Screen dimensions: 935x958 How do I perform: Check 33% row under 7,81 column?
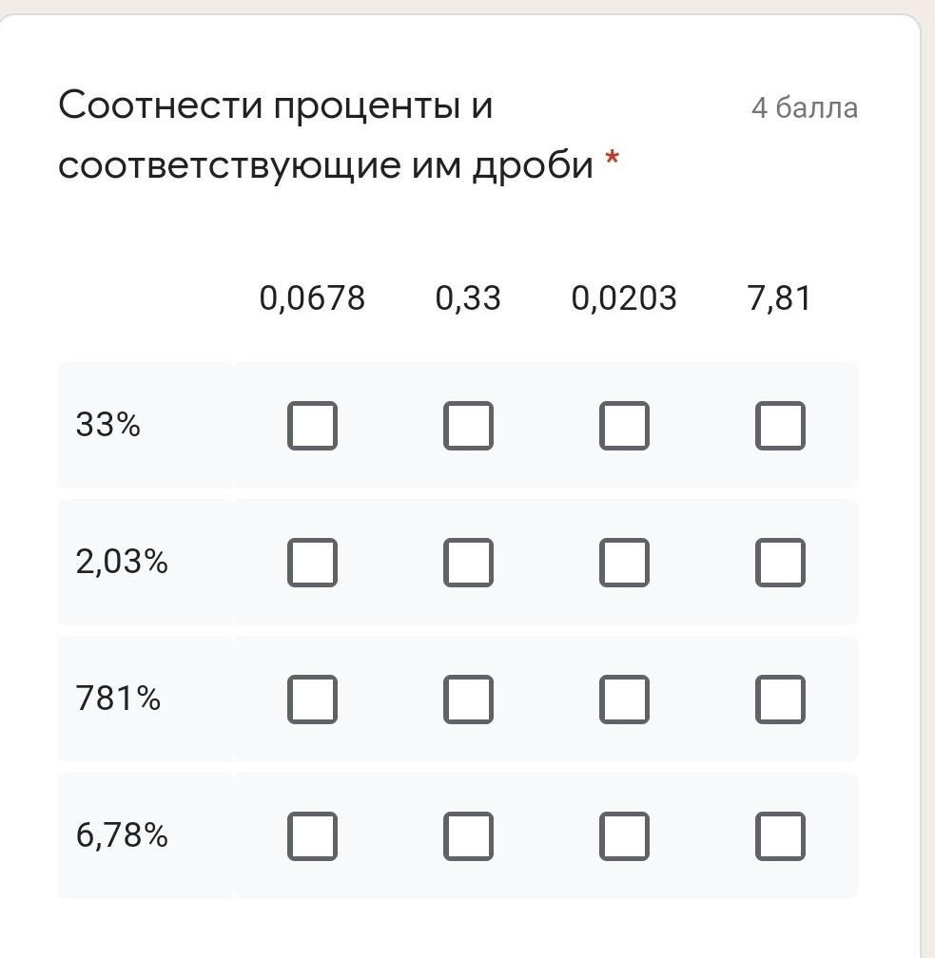click(x=780, y=425)
